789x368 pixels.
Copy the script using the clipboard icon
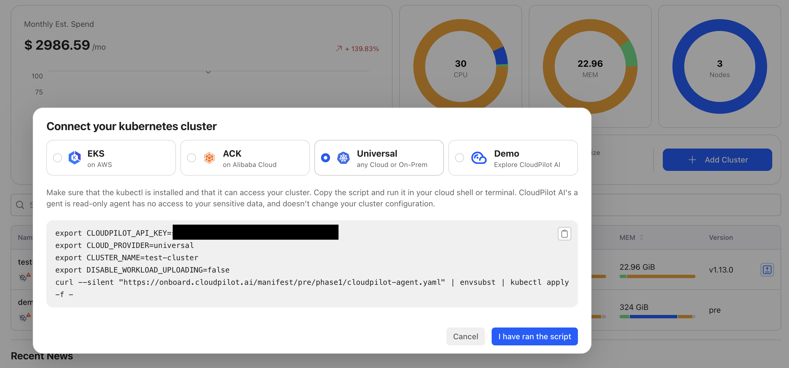coord(564,233)
